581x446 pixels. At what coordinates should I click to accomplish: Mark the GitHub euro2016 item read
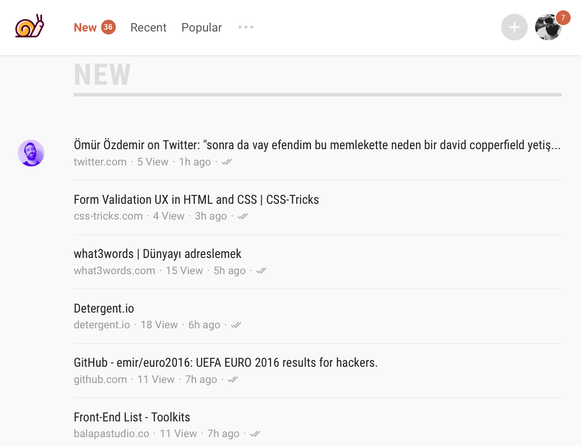pyautogui.click(x=233, y=380)
